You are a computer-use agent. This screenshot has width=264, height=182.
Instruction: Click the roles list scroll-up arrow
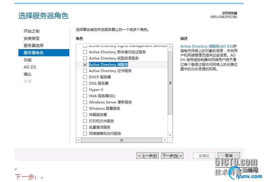(170, 47)
